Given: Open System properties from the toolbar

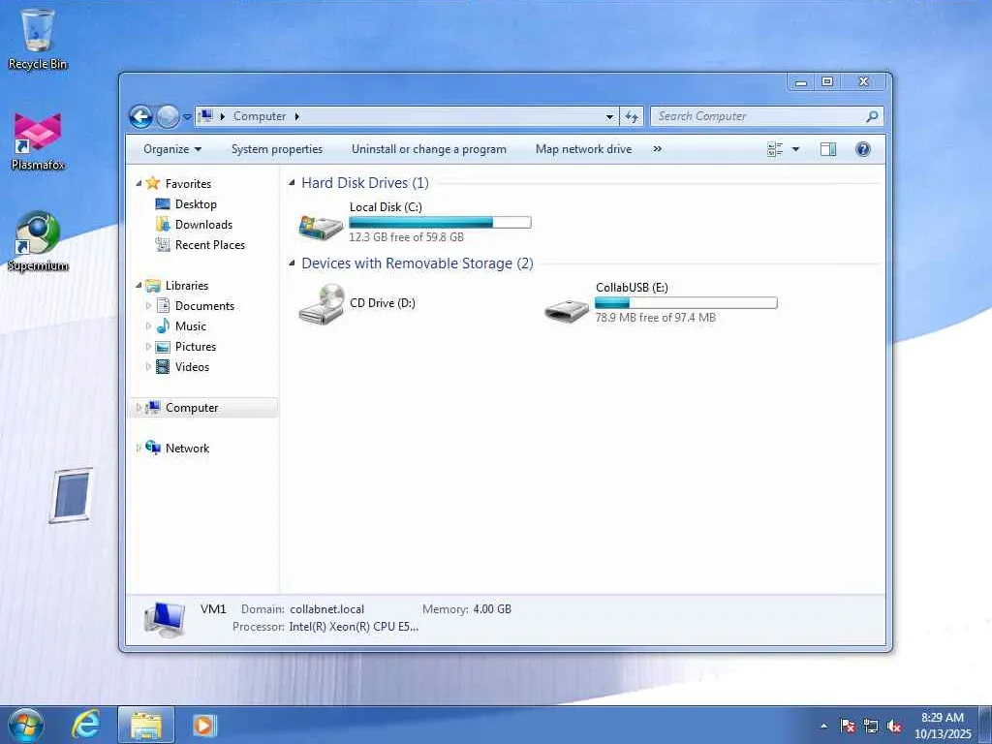Looking at the screenshot, I should pyautogui.click(x=276, y=149).
